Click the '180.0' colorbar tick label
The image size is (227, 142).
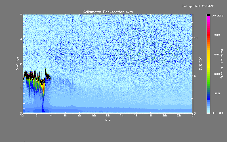(x=217, y=55)
